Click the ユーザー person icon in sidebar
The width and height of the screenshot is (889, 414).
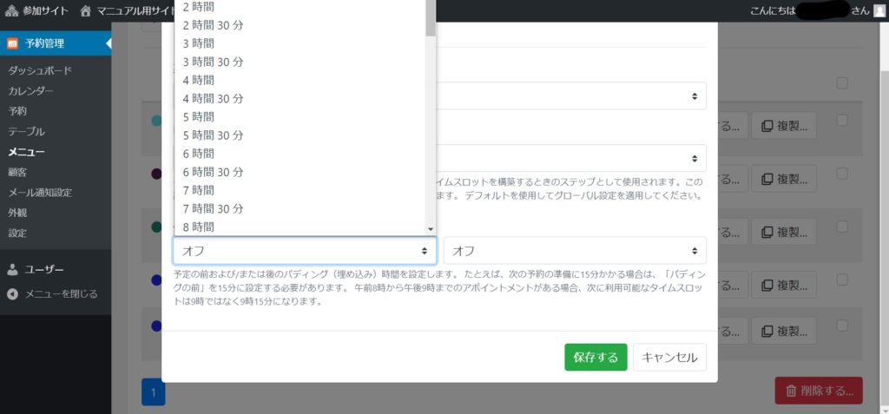(x=12, y=269)
